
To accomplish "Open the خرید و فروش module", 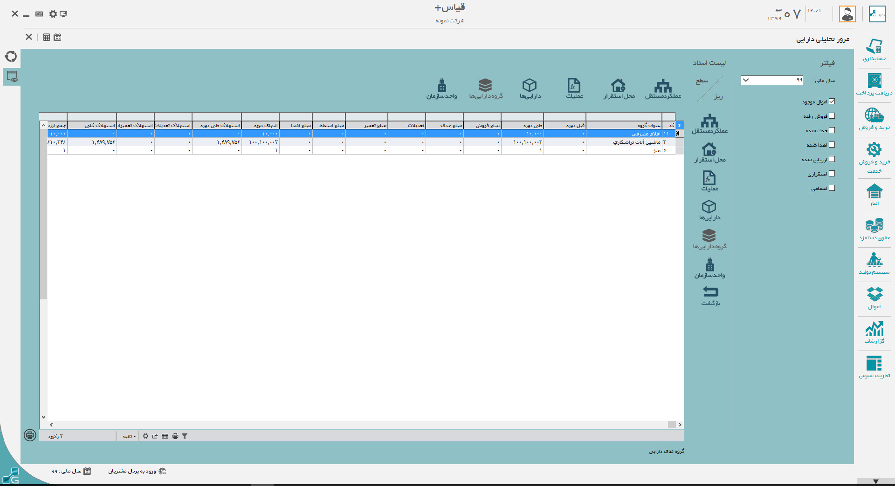I will click(x=874, y=119).
